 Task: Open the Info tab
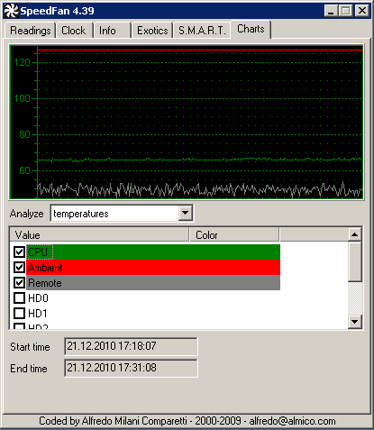[113, 31]
